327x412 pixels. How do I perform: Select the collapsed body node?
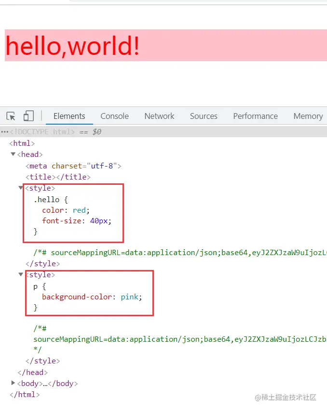(x=47, y=383)
